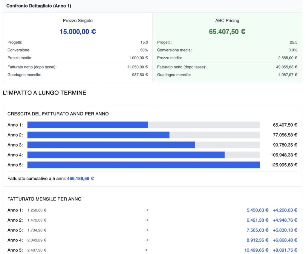Click the green 65.407,50 € total

click(x=227, y=31)
